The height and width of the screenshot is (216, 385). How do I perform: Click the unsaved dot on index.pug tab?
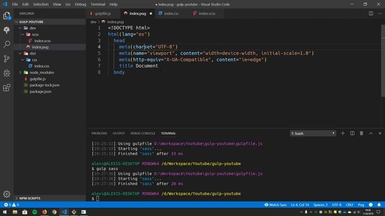coord(151,13)
